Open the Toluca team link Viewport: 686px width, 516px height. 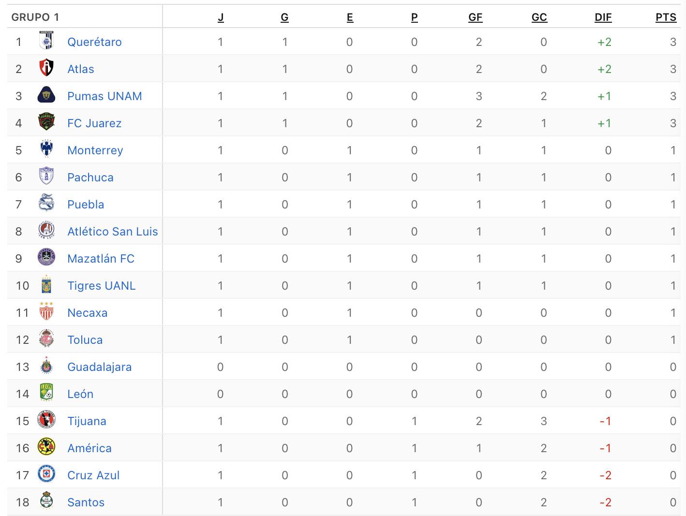pos(85,339)
